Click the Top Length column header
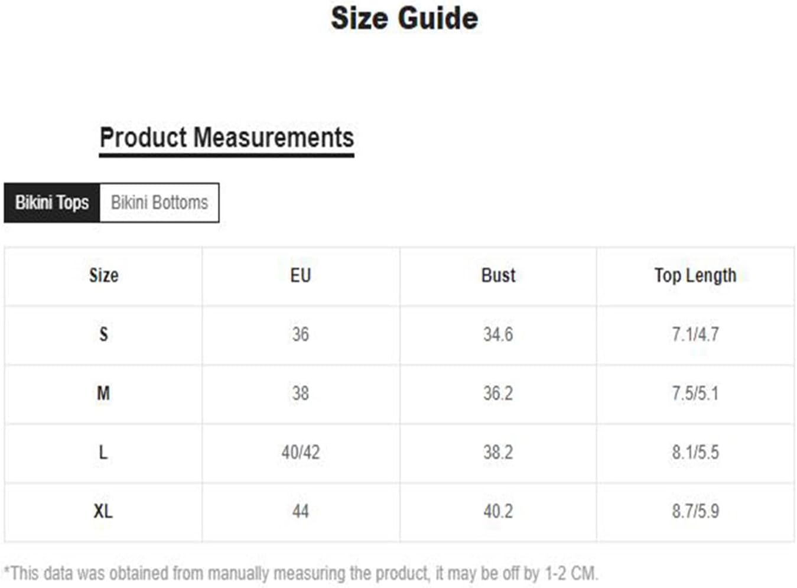 pos(695,276)
